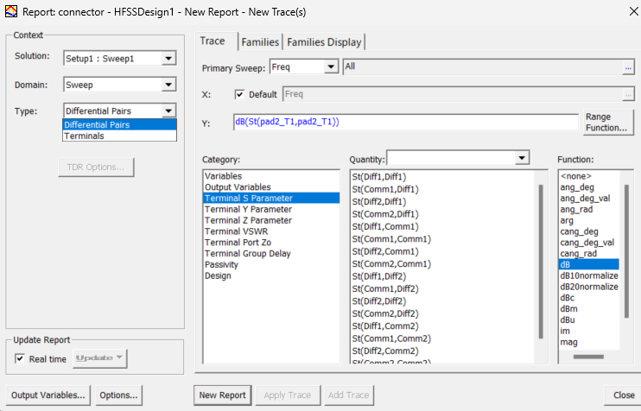Select dBm function
Screen dimensions: 641x411
pyautogui.click(x=589, y=308)
